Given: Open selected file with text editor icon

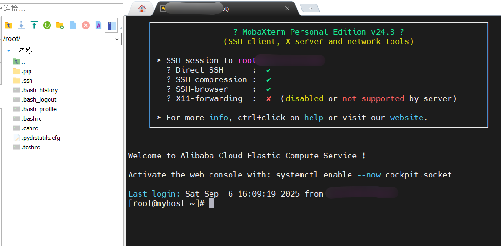Looking at the screenshot, I should pos(99,25).
